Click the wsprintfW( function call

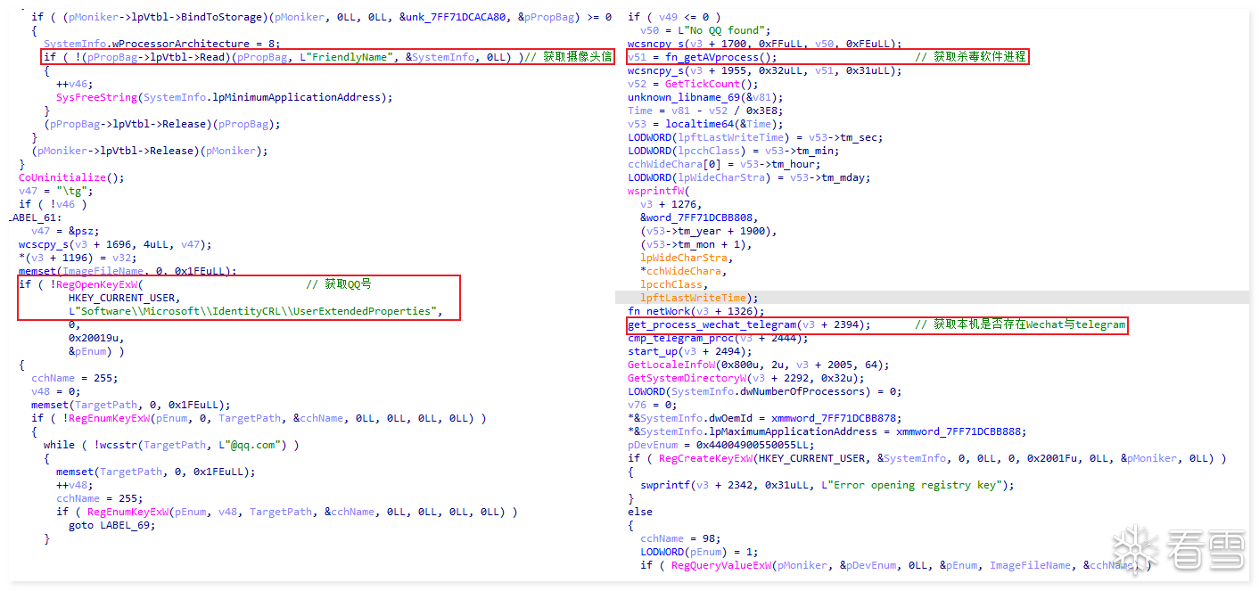(659, 191)
